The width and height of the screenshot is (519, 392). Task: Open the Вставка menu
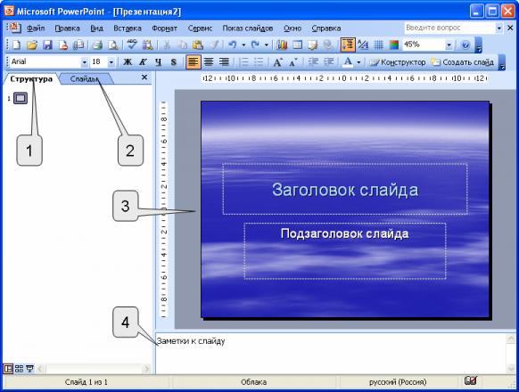[128, 29]
